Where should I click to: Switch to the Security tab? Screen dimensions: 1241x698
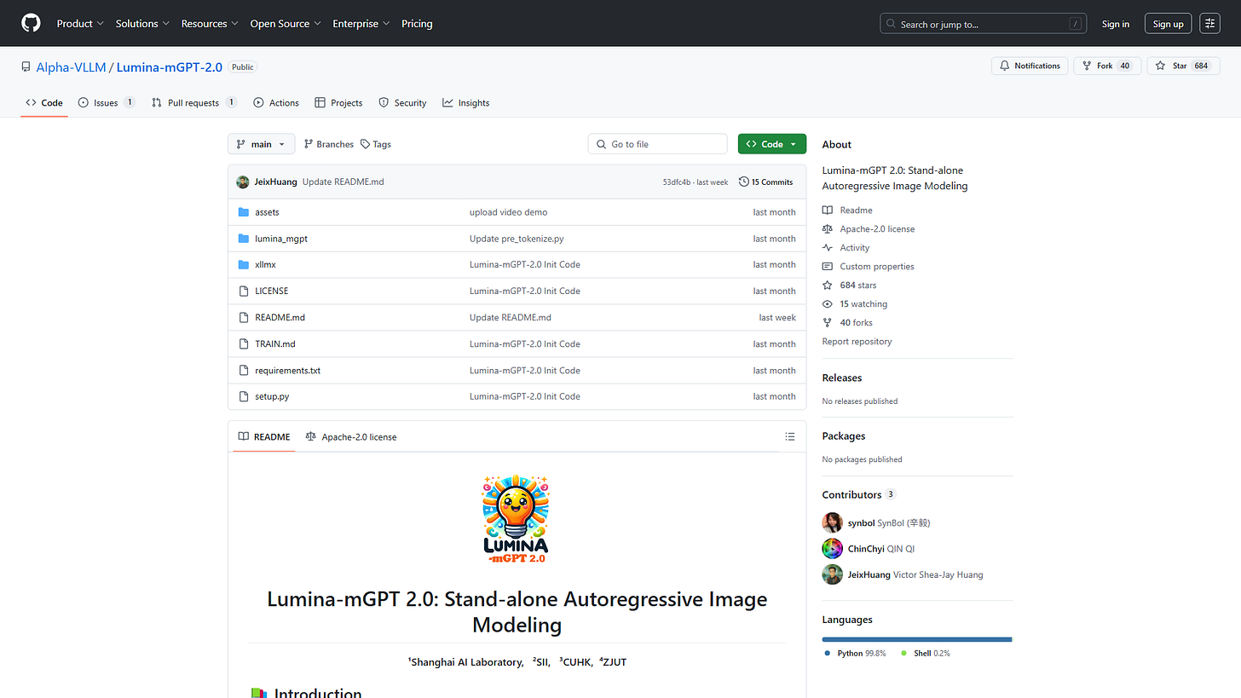click(x=402, y=102)
